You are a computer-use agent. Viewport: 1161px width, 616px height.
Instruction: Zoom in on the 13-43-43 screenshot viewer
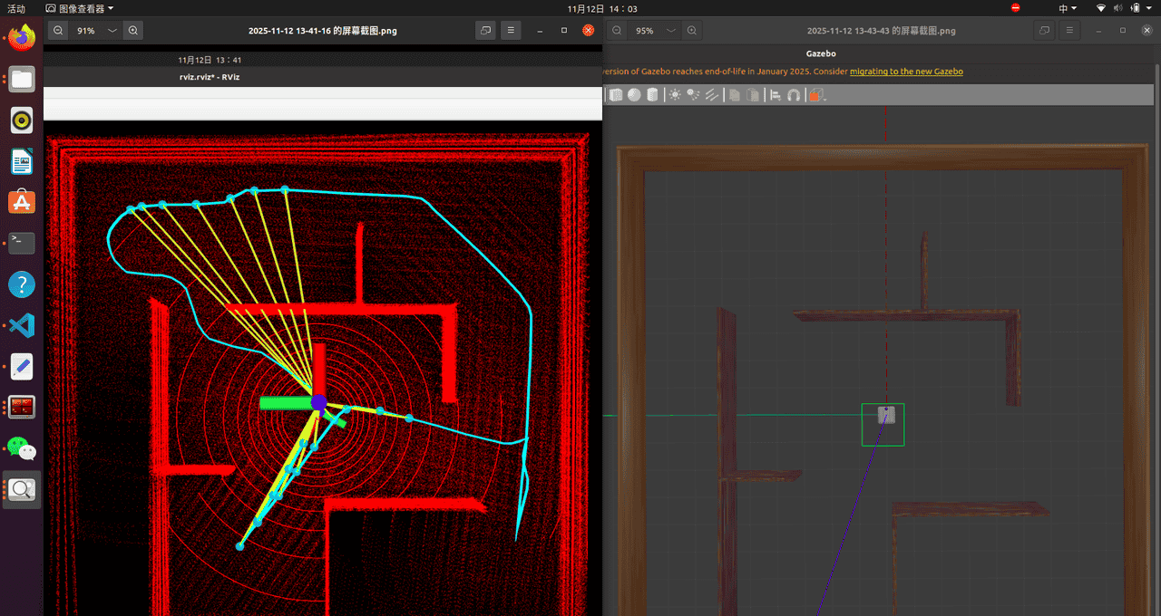click(692, 30)
